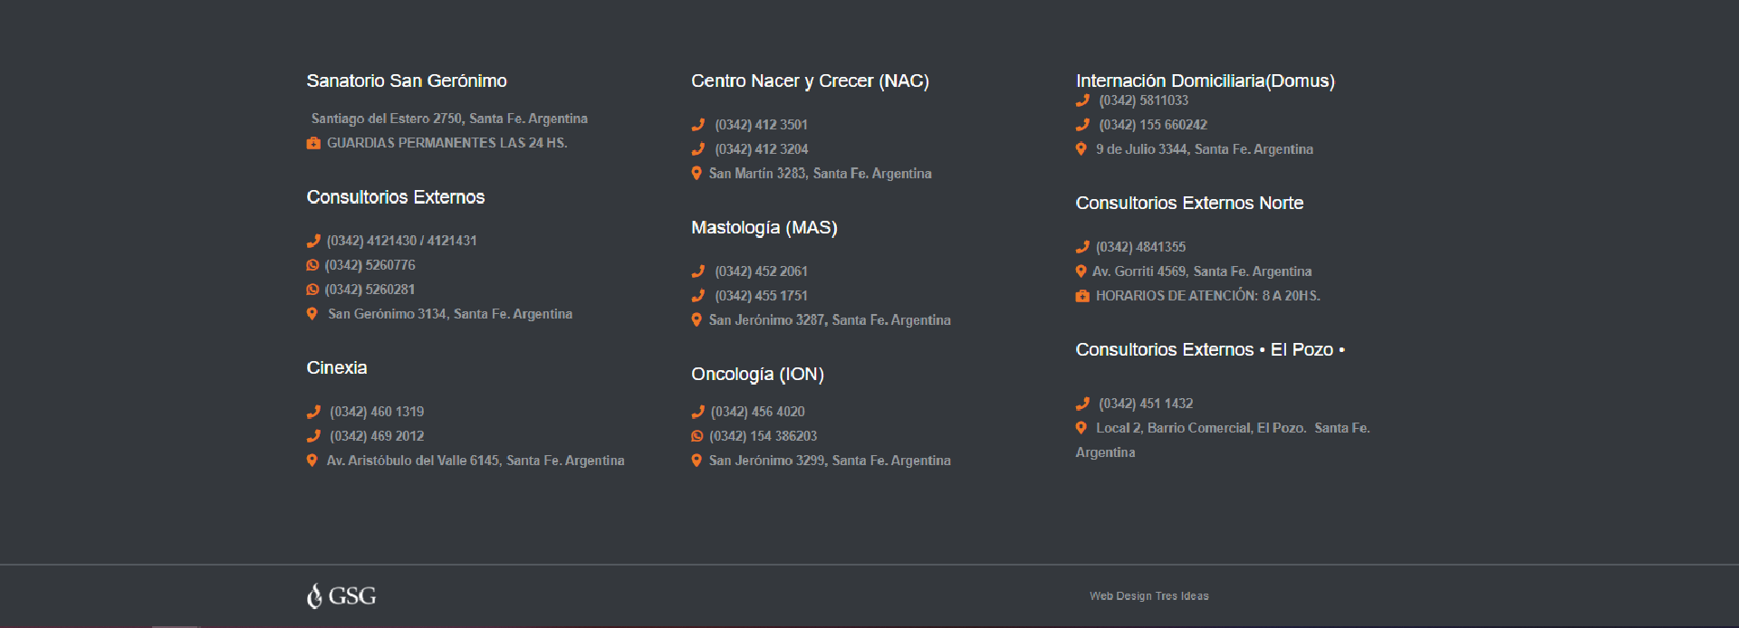
Task: Click phone icon next to (0342) 456 4020
Action: [697, 412]
